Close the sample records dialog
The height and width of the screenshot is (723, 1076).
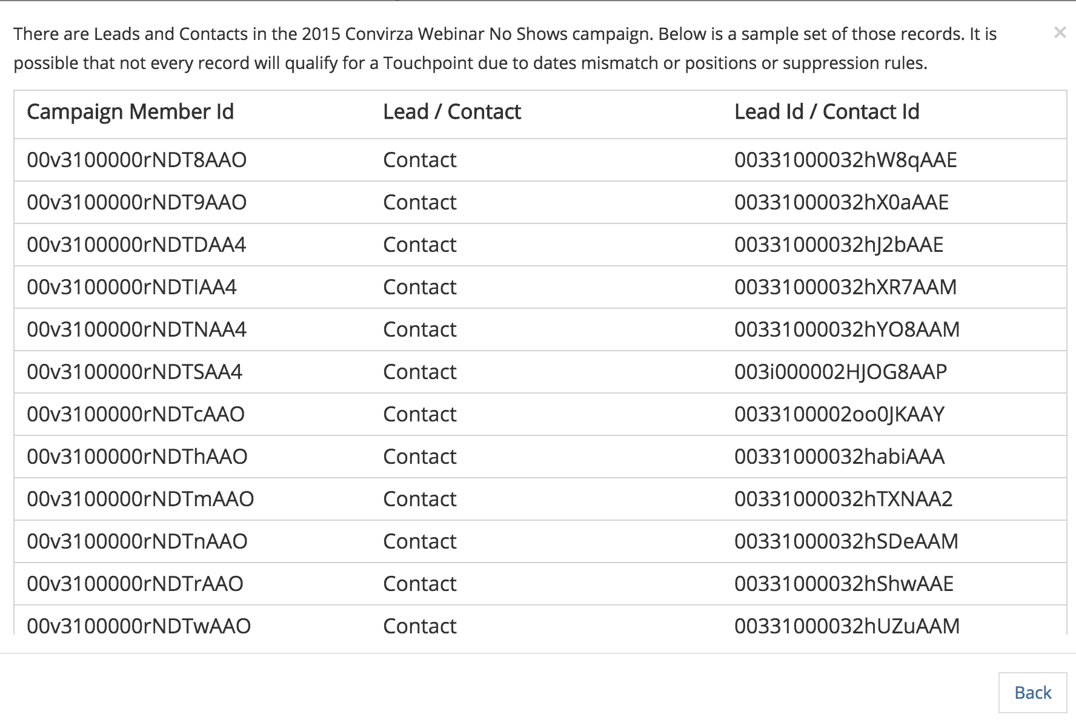pyautogui.click(x=1060, y=33)
